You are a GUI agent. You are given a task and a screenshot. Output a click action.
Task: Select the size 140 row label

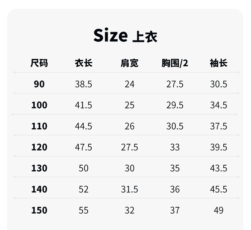(39, 189)
